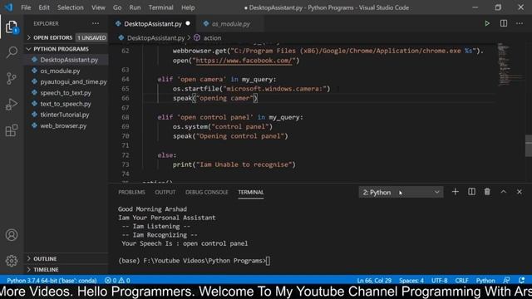
Task: Kill terminal with trash icon
Action: tap(487, 192)
